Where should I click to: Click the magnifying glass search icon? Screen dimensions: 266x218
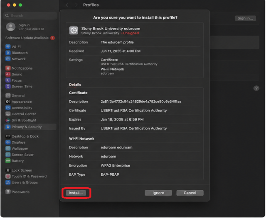pos(7,16)
